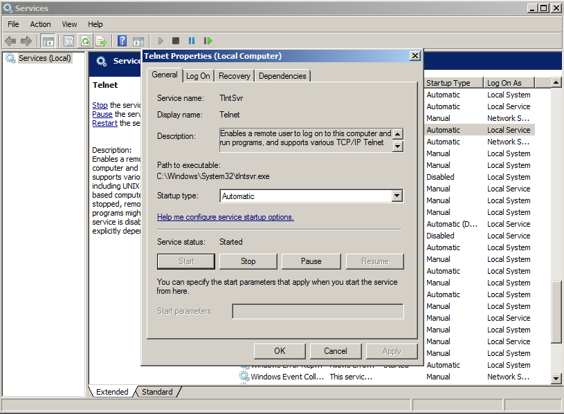Click the disabled Resume button
Screen dimensions: 564x414
(x=375, y=261)
